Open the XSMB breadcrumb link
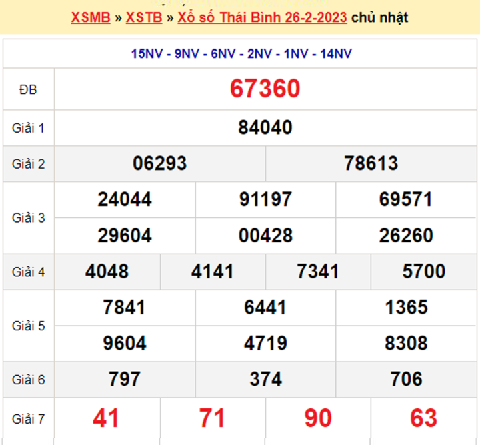The width and height of the screenshot is (480, 445). (90, 17)
